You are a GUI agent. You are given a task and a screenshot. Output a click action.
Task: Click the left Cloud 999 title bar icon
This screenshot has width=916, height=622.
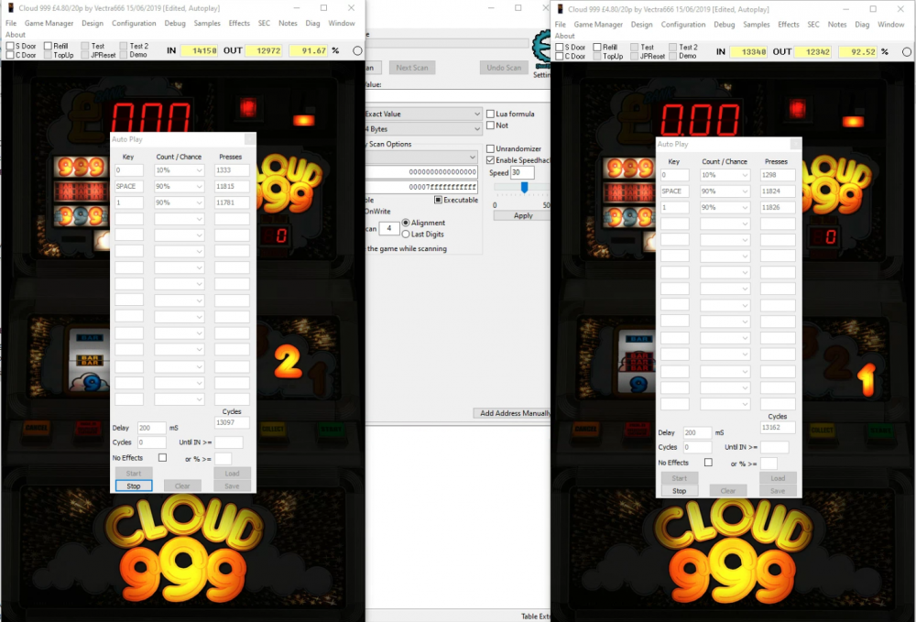(x=9, y=7)
